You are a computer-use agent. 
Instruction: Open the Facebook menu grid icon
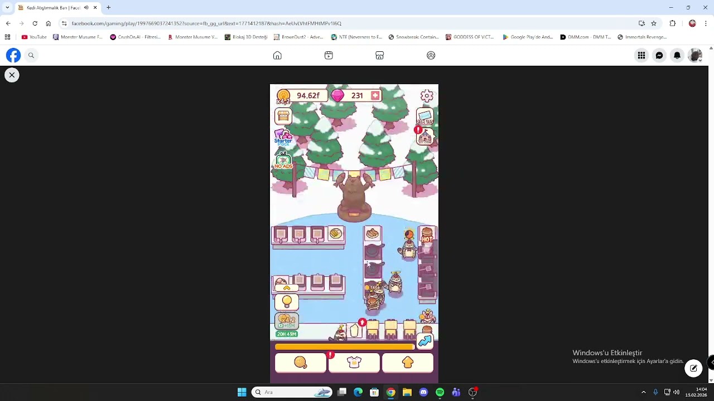641,55
